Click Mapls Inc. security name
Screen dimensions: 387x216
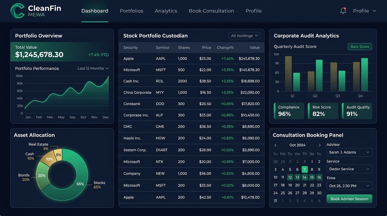click(x=132, y=138)
